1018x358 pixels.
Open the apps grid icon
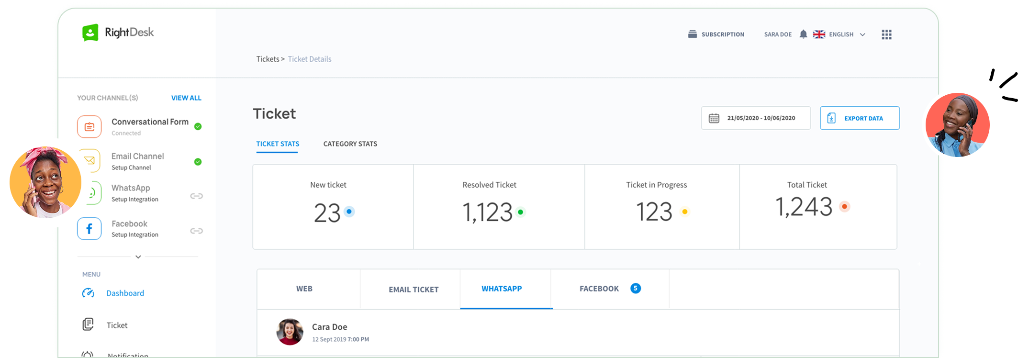pos(886,34)
